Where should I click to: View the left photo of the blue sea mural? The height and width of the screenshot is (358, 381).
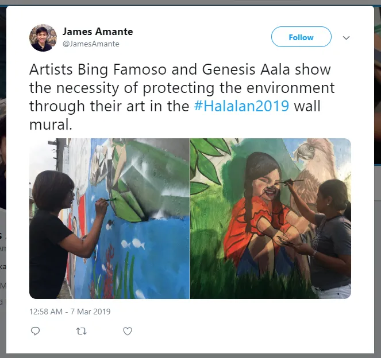click(x=109, y=218)
